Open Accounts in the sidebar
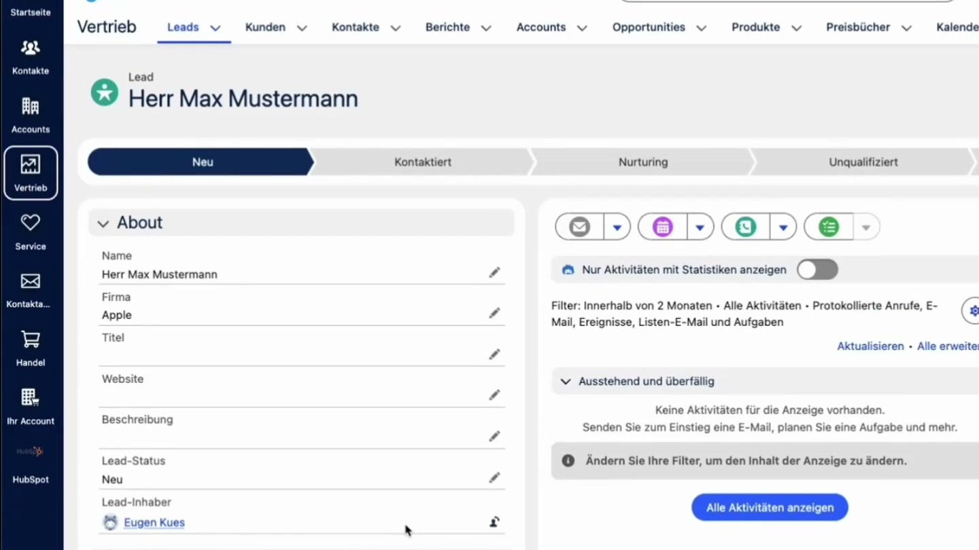This screenshot has height=550, width=979. (30, 114)
